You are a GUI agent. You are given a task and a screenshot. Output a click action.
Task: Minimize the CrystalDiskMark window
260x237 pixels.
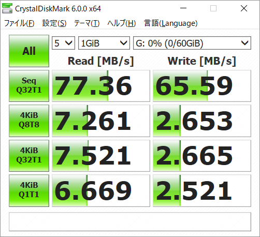183,8
